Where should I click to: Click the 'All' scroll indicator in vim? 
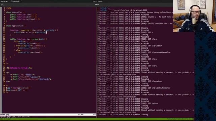point(94,114)
